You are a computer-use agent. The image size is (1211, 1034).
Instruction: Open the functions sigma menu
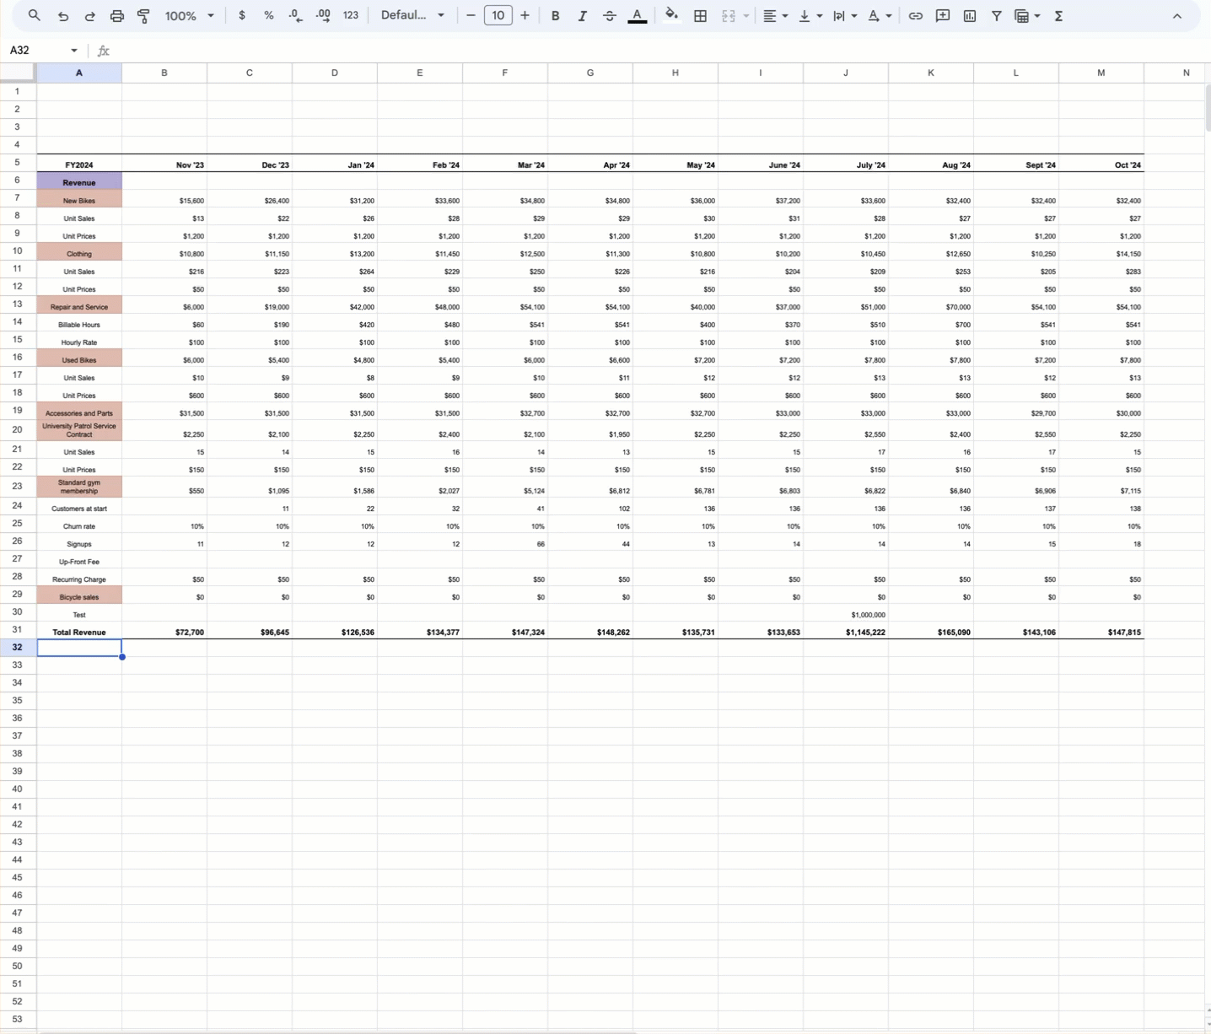pos(1059,15)
